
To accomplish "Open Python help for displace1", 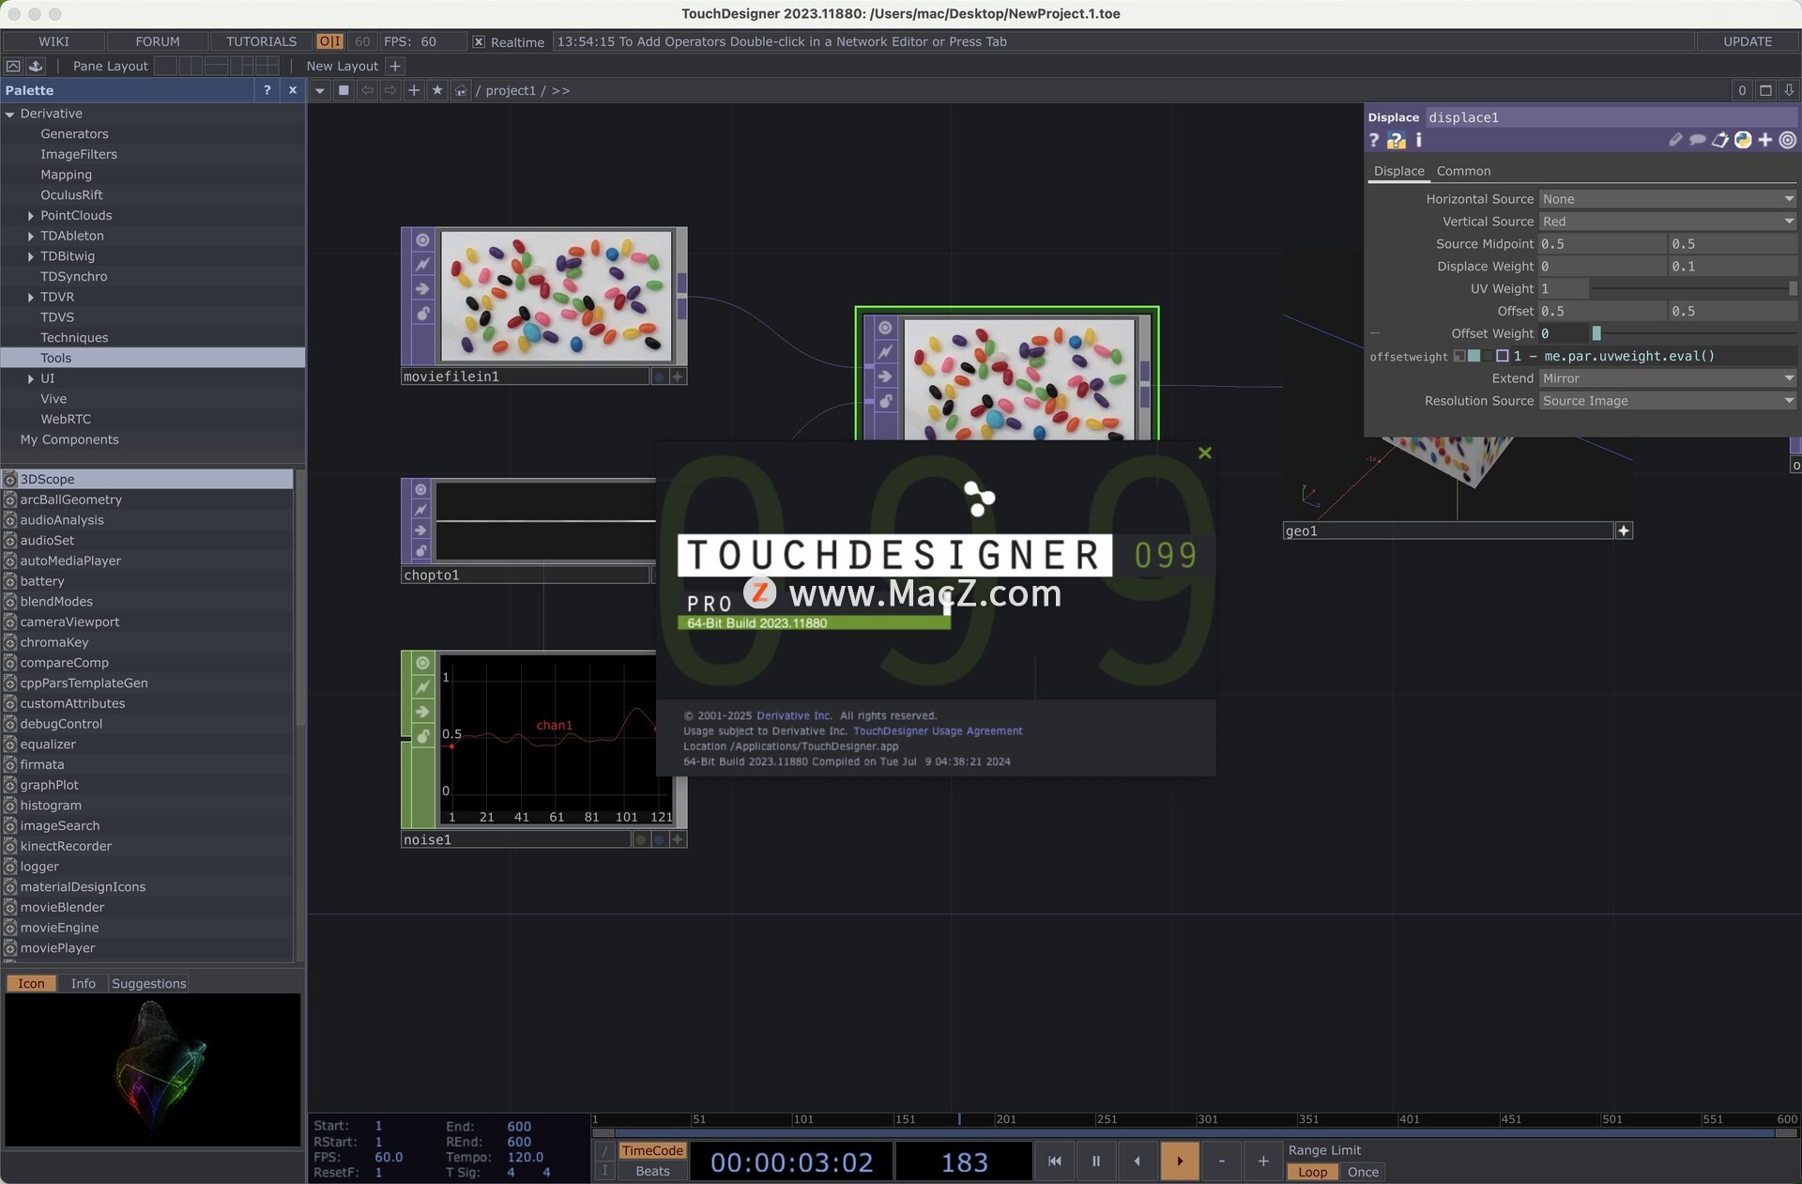I will [1397, 140].
